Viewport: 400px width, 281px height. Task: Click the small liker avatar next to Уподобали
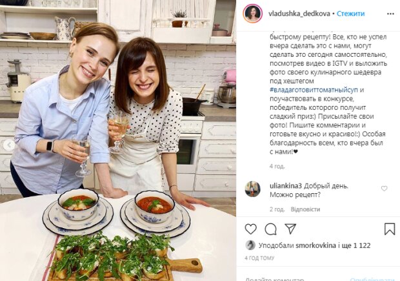[x=250, y=245]
